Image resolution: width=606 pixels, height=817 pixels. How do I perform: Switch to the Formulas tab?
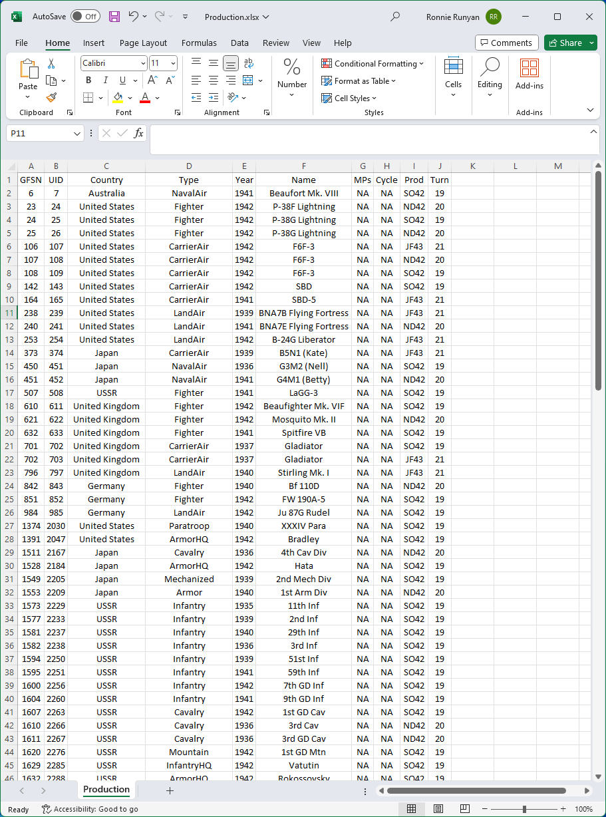(199, 43)
